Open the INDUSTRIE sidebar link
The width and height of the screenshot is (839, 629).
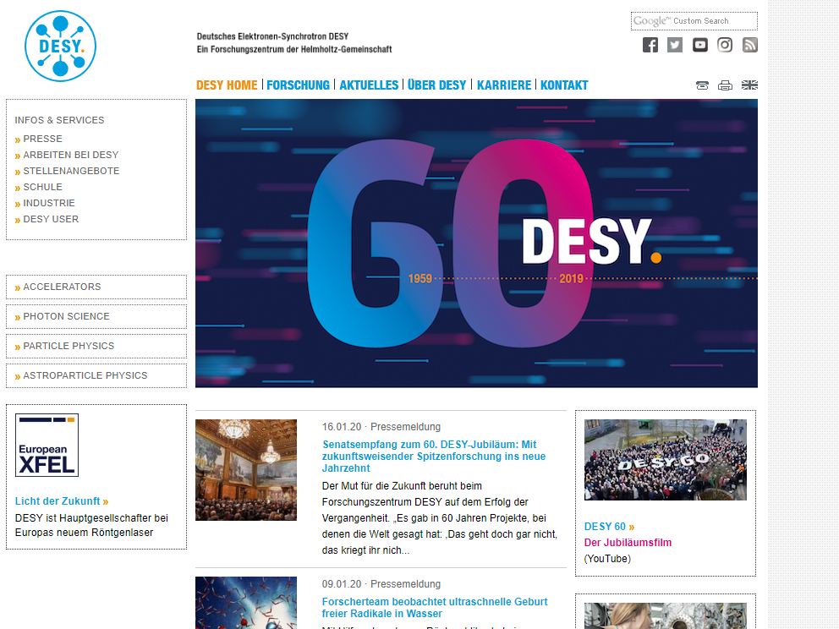[49, 203]
